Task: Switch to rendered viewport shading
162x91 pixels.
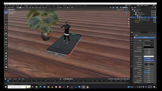Action: click(127, 8)
